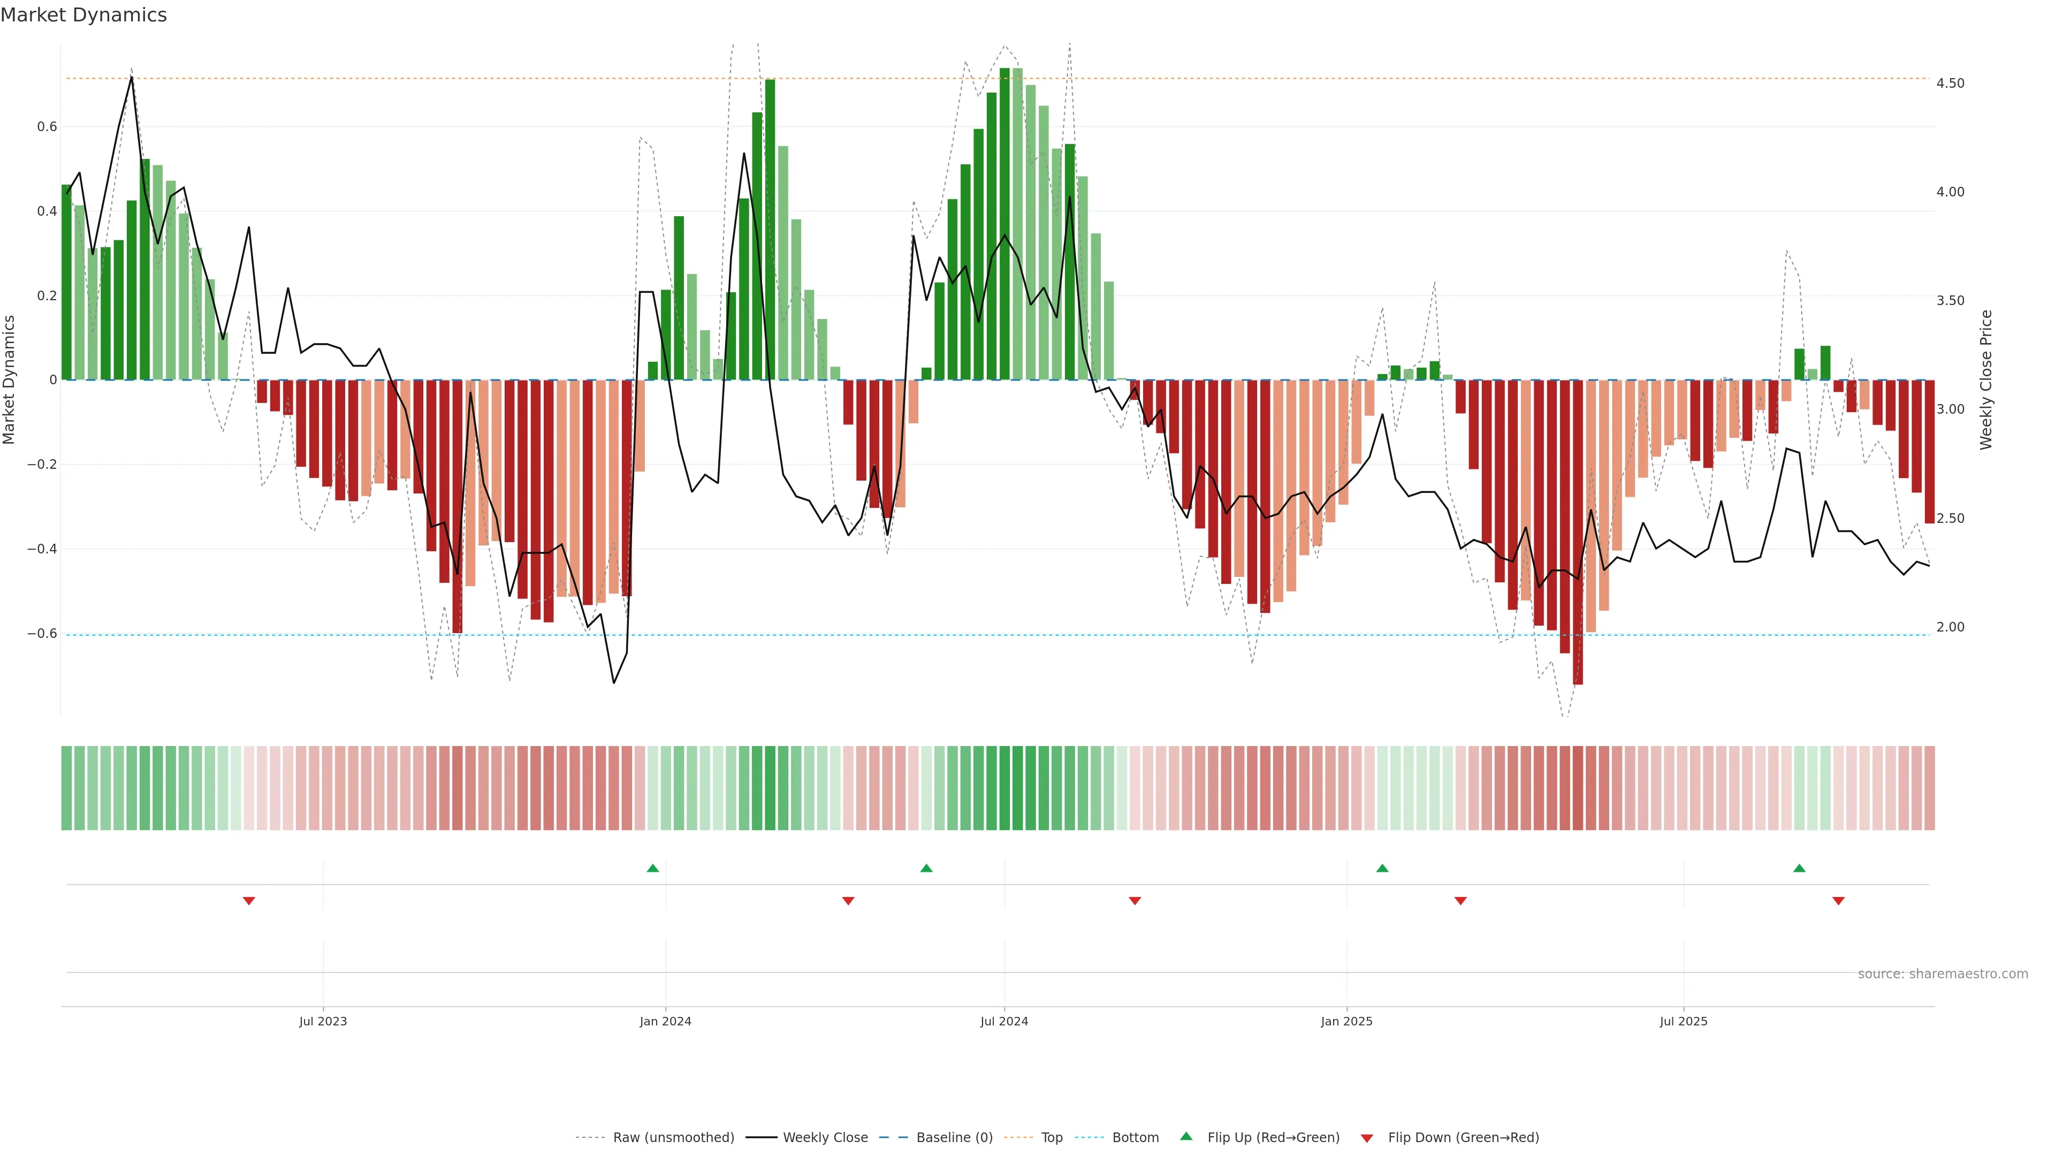
Task: Click the red Flip Down marker after Jul 2024
Action: click(1135, 901)
